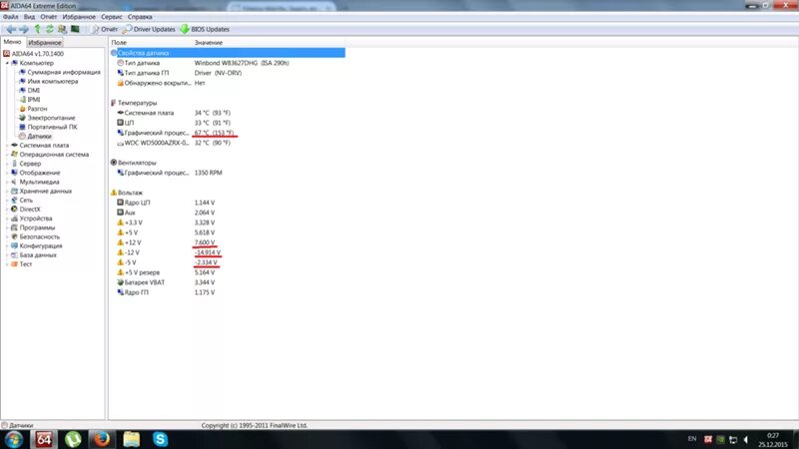
Task: Click Батарея VBAT battery icon
Action: pyautogui.click(x=120, y=282)
